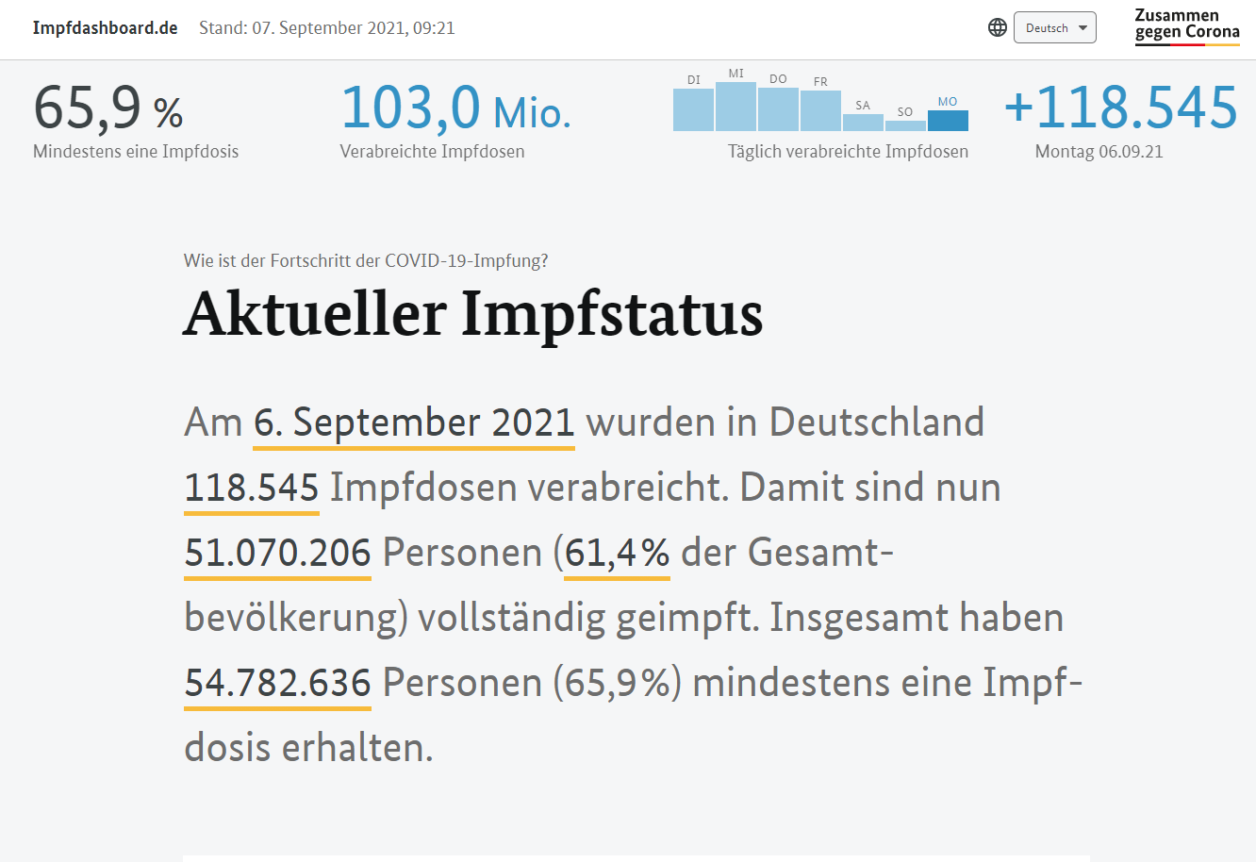Click the underlined 6. September 2021 date
This screenshot has width=1256, height=862.
414,423
